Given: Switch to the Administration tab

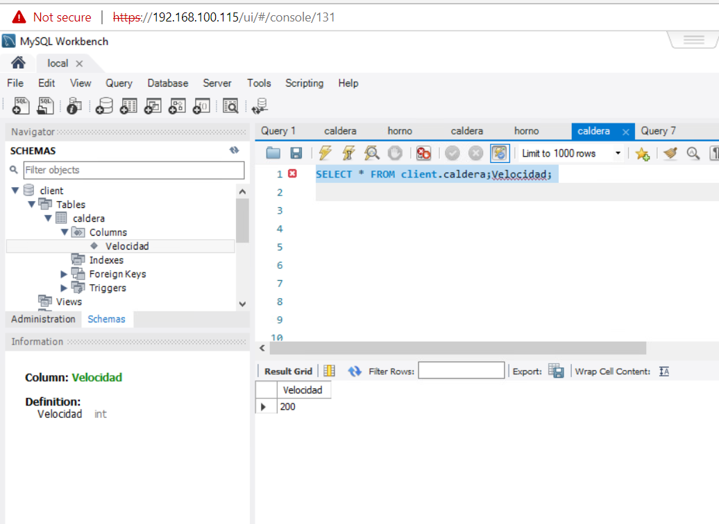Looking at the screenshot, I should (43, 319).
